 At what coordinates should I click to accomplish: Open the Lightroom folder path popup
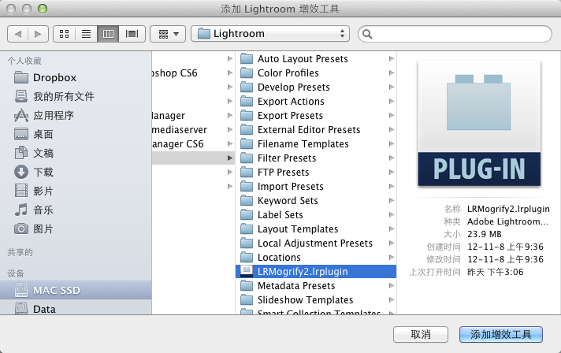tap(270, 34)
